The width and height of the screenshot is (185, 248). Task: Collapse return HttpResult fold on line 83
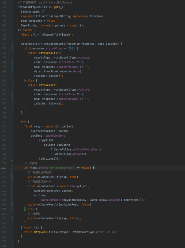13,85
